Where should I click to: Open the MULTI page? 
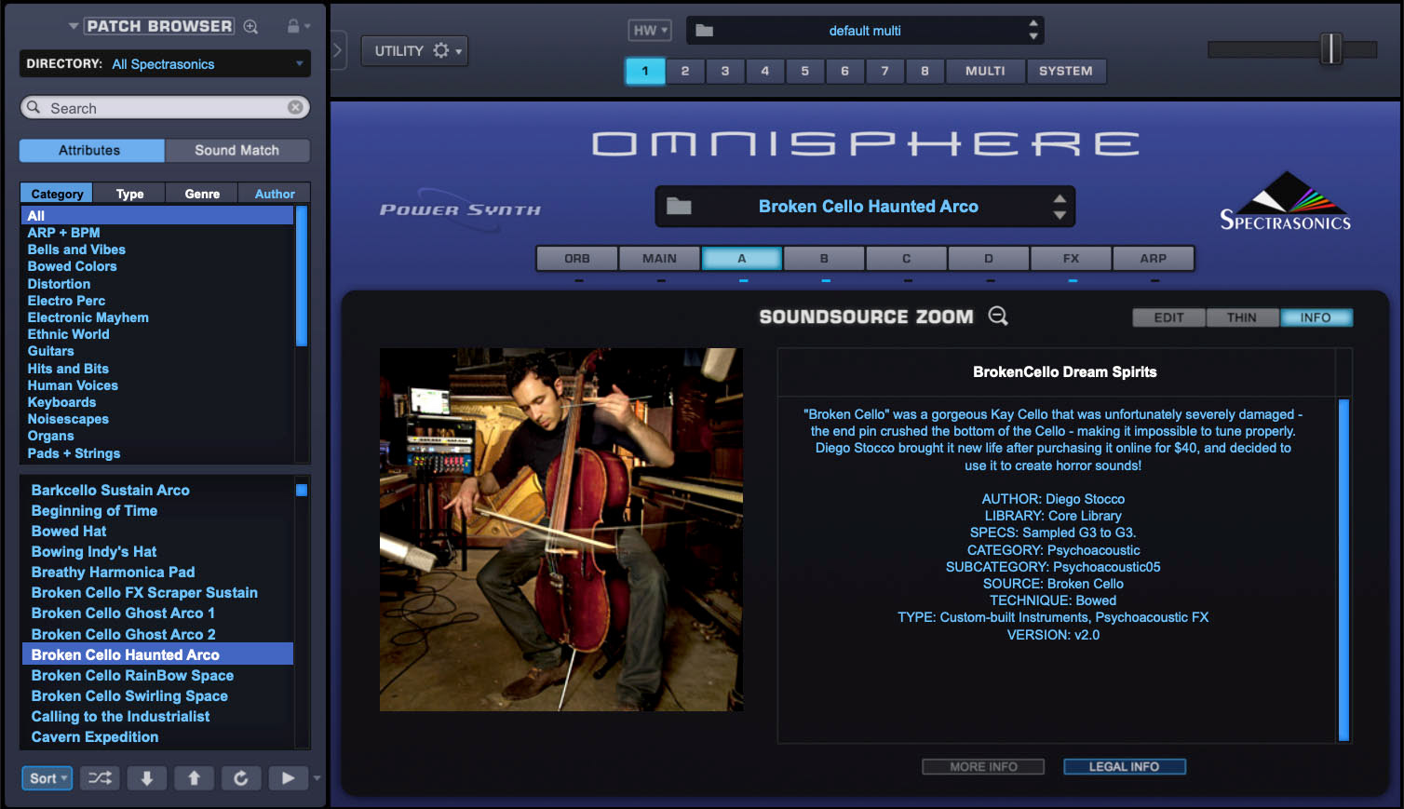(985, 71)
